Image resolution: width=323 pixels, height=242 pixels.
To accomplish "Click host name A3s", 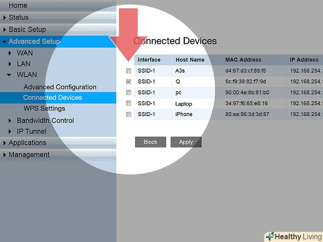I will pos(180,71).
